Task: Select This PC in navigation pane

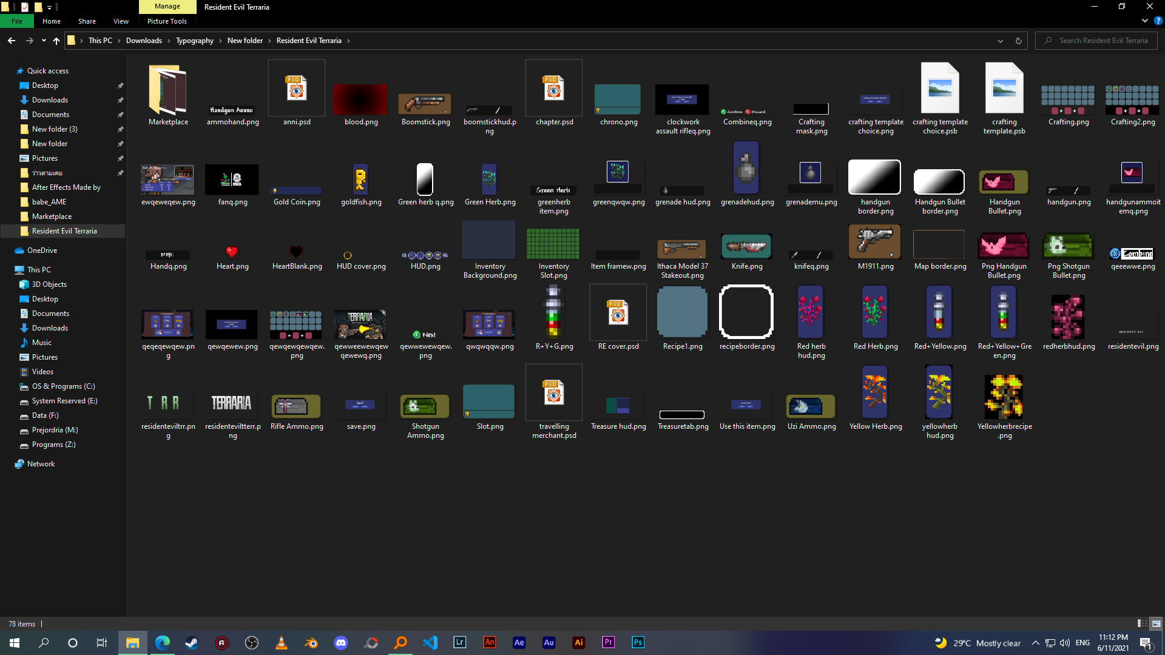Action: [x=39, y=270]
